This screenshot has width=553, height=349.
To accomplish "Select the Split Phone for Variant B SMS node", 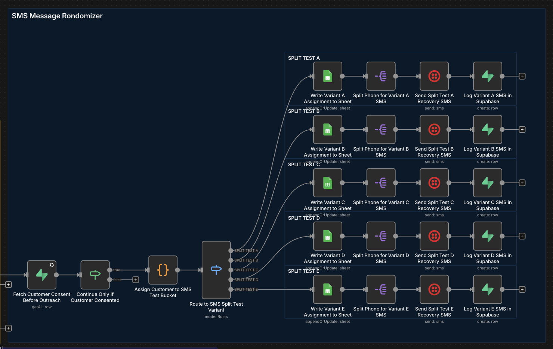I will 381,130.
